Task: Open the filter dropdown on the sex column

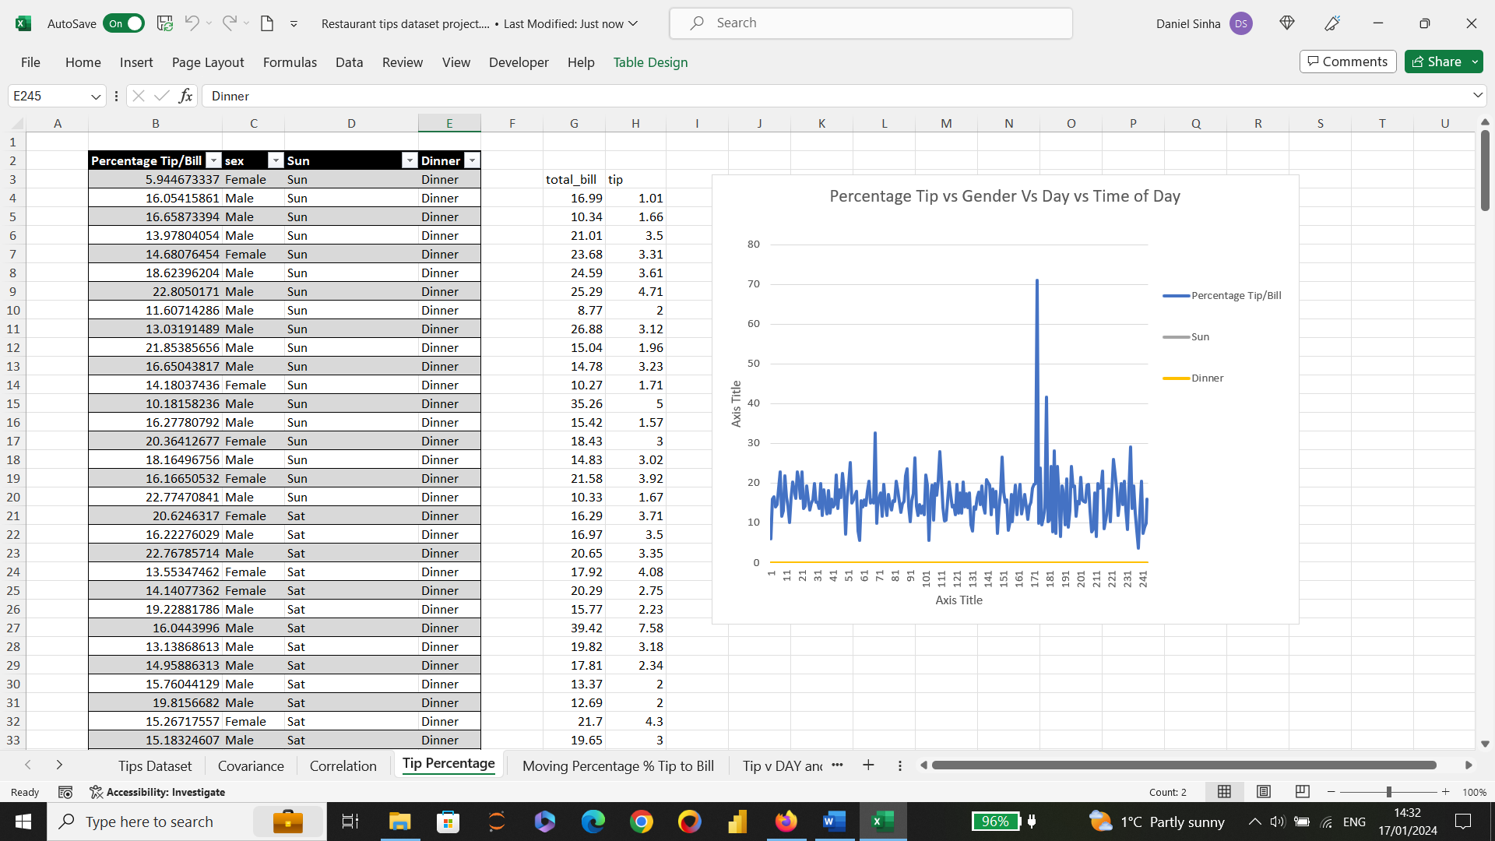Action: 276,160
